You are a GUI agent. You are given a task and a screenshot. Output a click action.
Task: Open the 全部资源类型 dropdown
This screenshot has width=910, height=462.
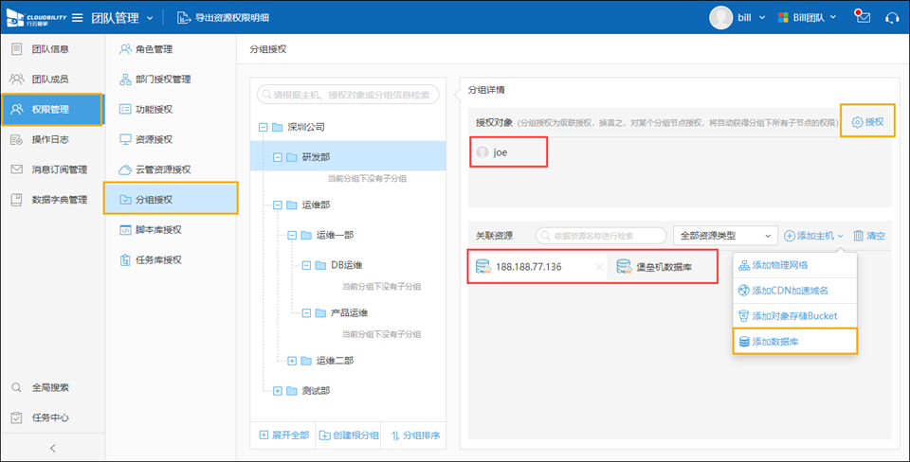pyautogui.click(x=725, y=235)
